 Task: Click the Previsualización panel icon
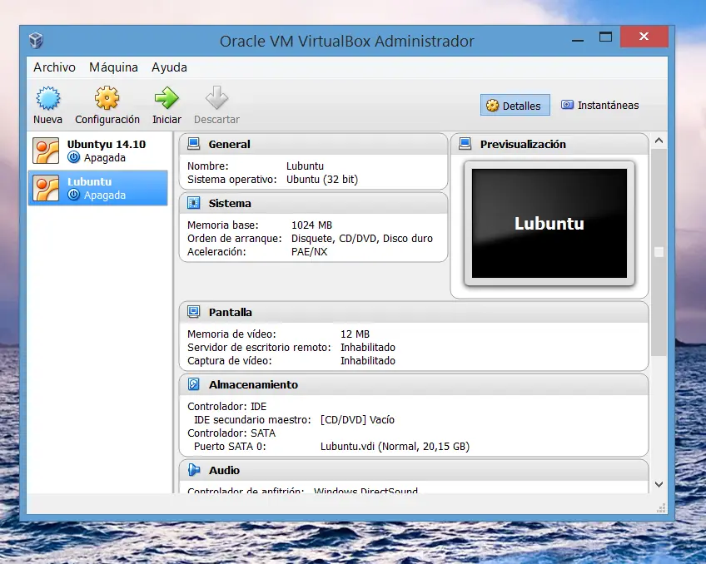464,144
